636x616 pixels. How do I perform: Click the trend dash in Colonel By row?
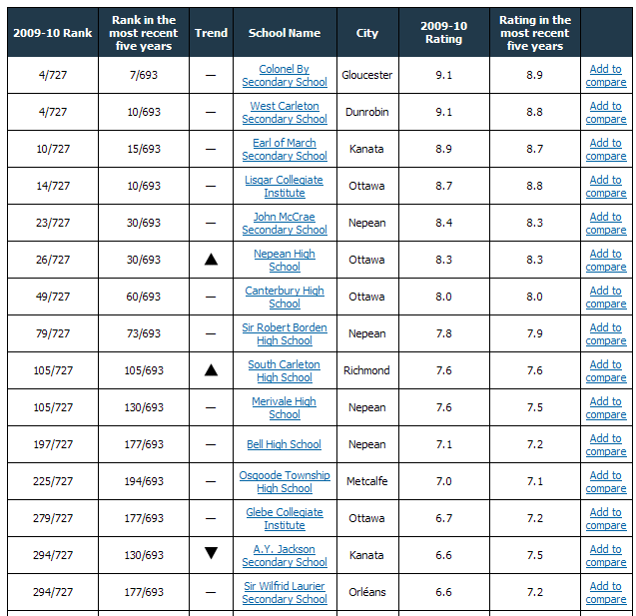211,76
